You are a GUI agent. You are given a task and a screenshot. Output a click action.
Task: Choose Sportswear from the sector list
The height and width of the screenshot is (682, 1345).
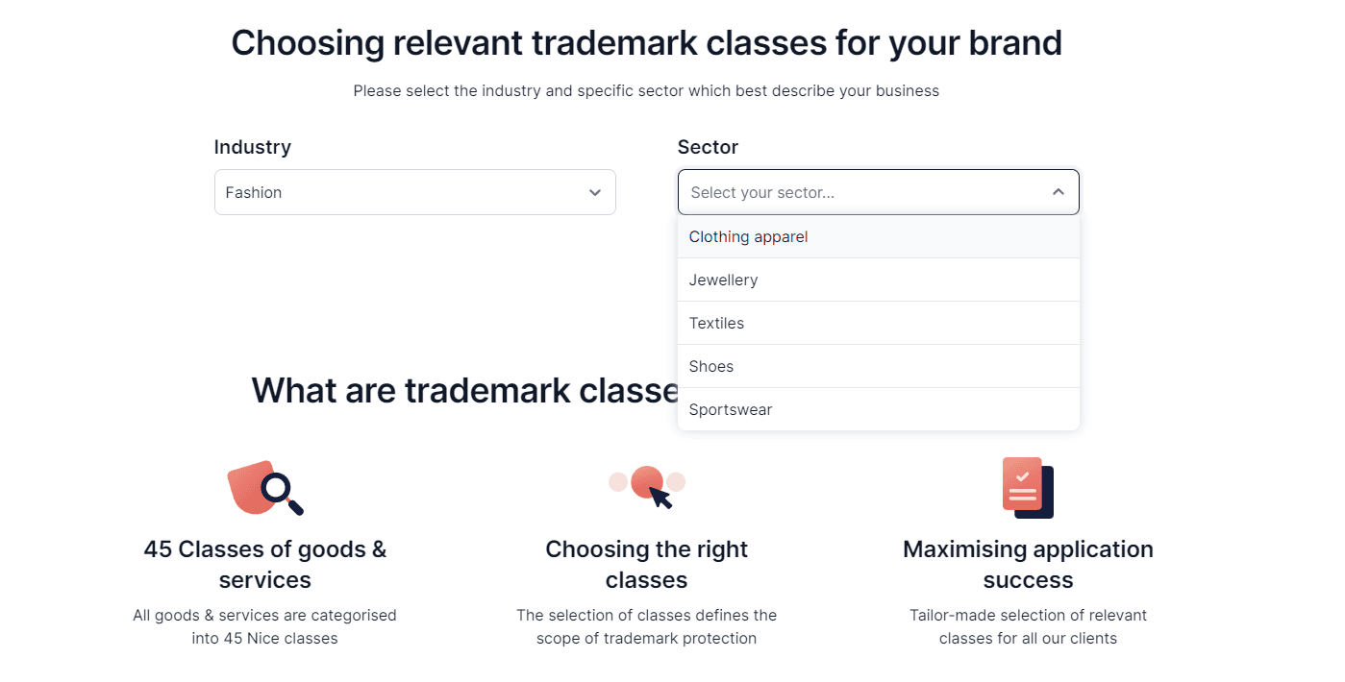pyautogui.click(x=879, y=409)
